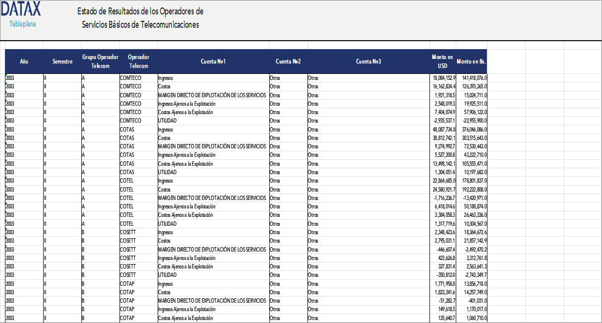The height and width of the screenshot is (323, 602).
Task: Click the Monto en USD header
Action: click(443, 62)
